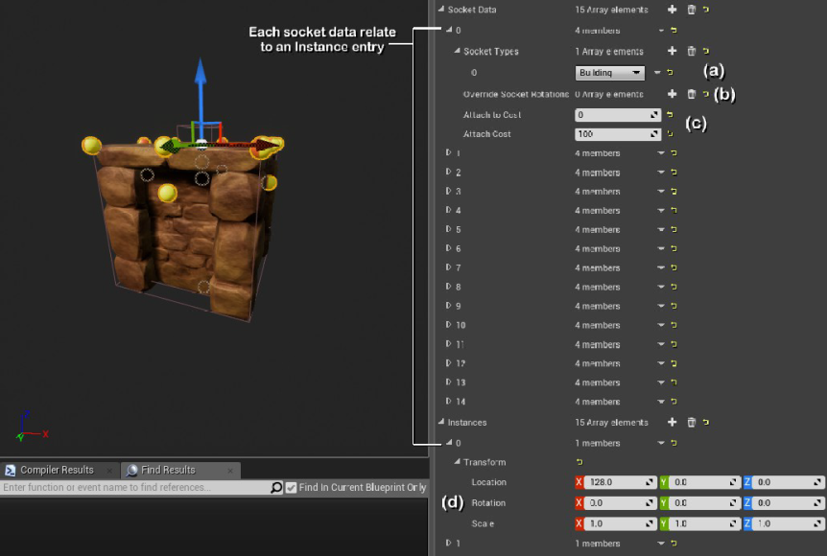Toggle Find In Current Blueprint Only checkbox
This screenshot has height=556, width=827.
tap(292, 488)
